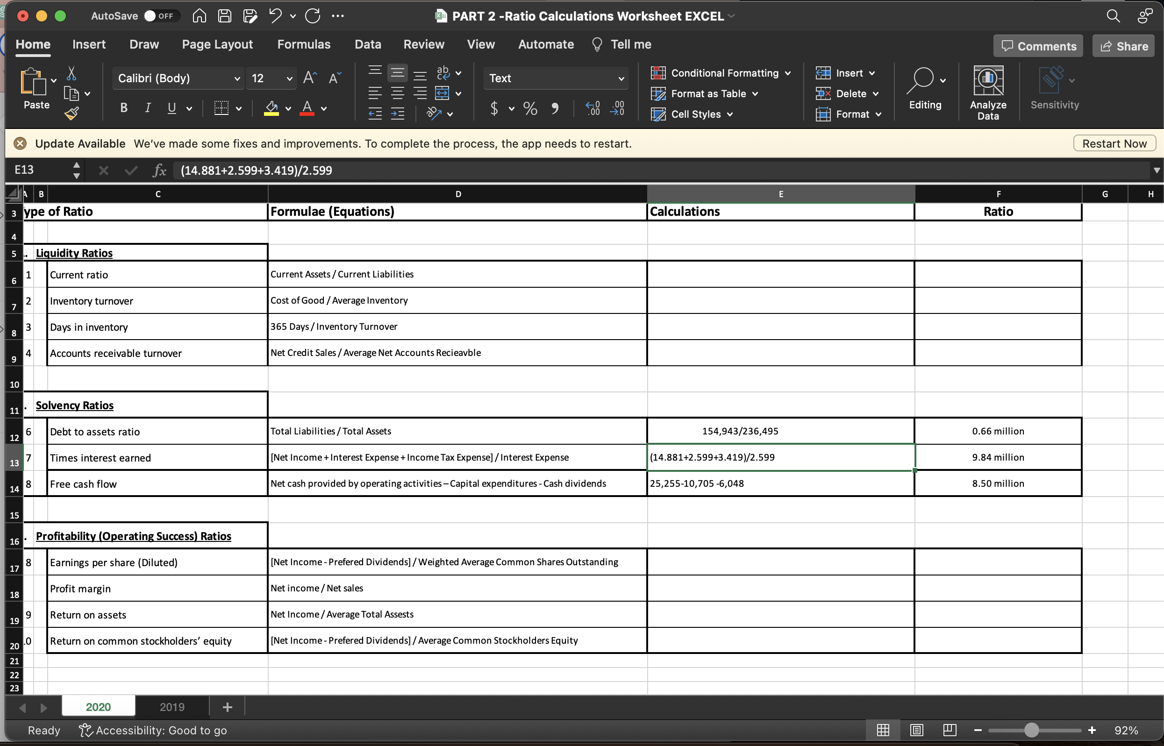Click the zoom slider handle

click(1031, 730)
